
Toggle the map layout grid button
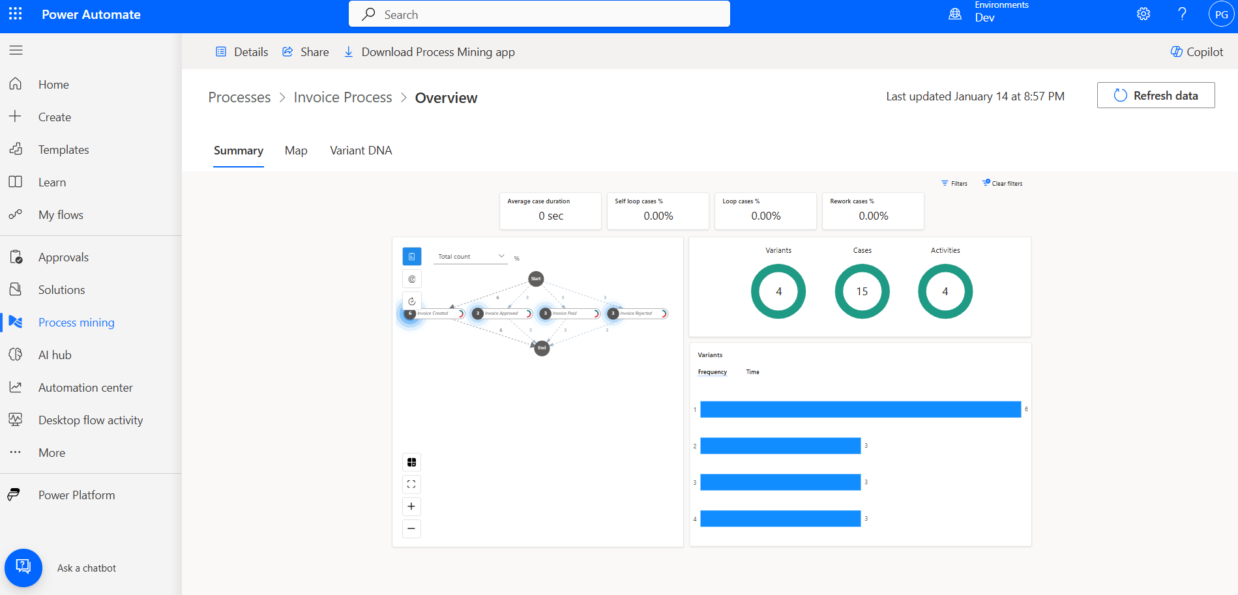click(411, 462)
